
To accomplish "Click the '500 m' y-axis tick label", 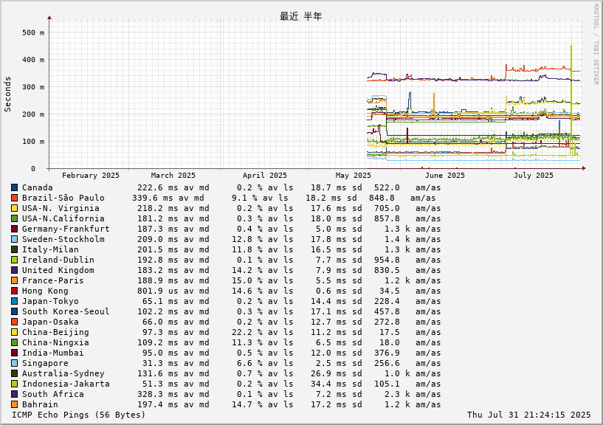I will tap(33, 32).
